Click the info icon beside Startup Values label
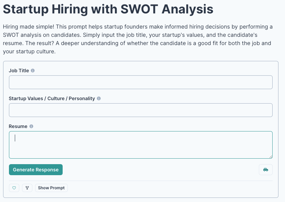Screen dimensions: 285x202 [x=99, y=98]
